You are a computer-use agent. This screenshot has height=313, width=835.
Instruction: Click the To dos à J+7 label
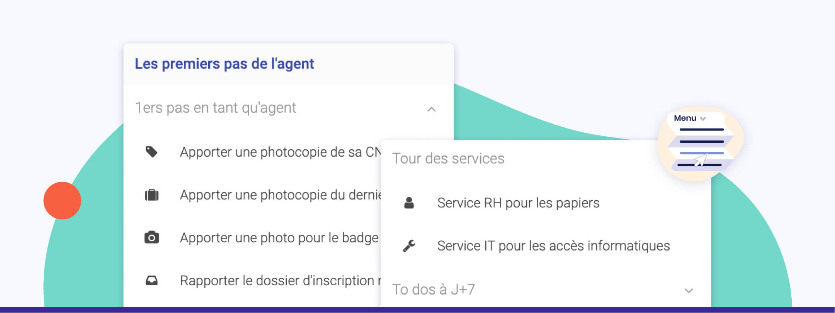pyautogui.click(x=434, y=289)
